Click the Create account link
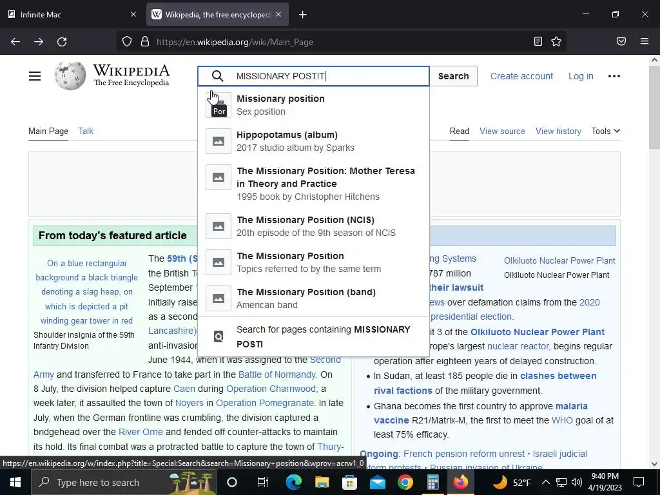 (521, 76)
